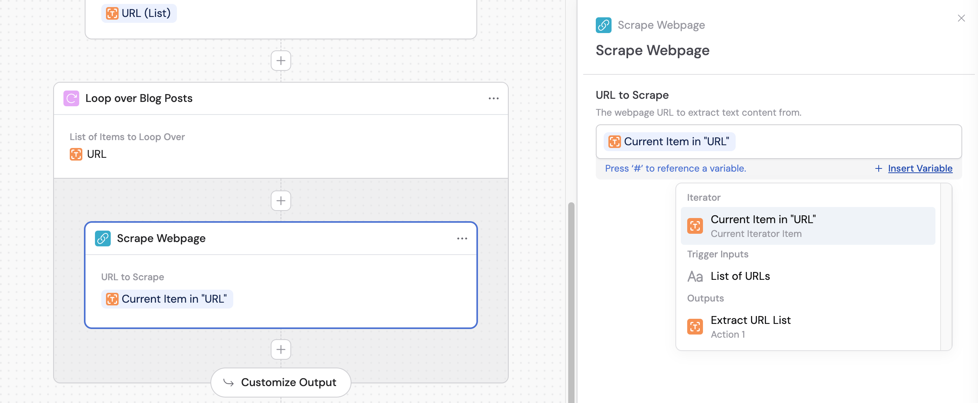Screen dimensions: 978x403
Task: Click the loop icon on Loop over Blog Posts
Action: click(x=71, y=98)
